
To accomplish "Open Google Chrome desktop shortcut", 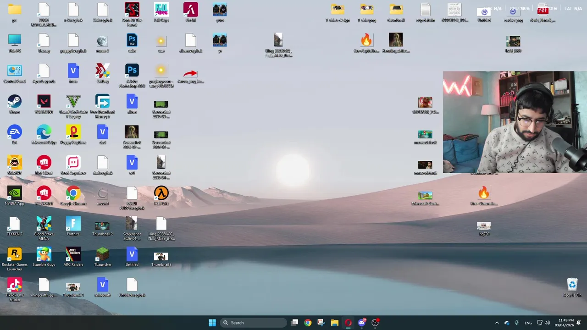I will point(73,196).
